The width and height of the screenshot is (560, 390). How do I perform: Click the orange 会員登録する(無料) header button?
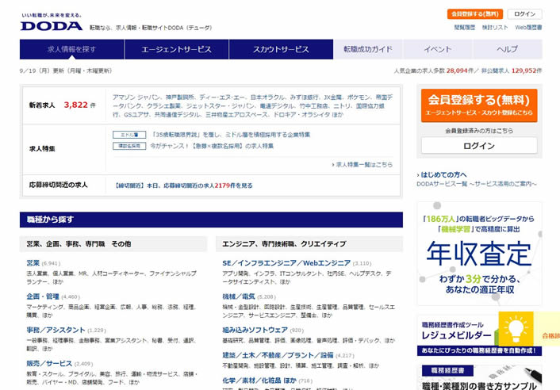[x=474, y=14]
